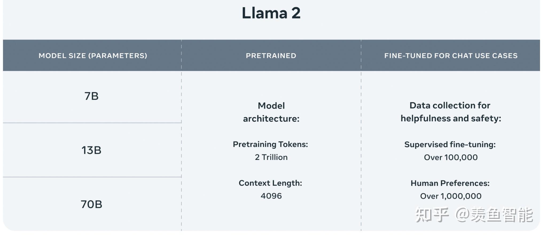Select the Pretraining Tokens label
The image size is (547, 237).
click(x=270, y=144)
